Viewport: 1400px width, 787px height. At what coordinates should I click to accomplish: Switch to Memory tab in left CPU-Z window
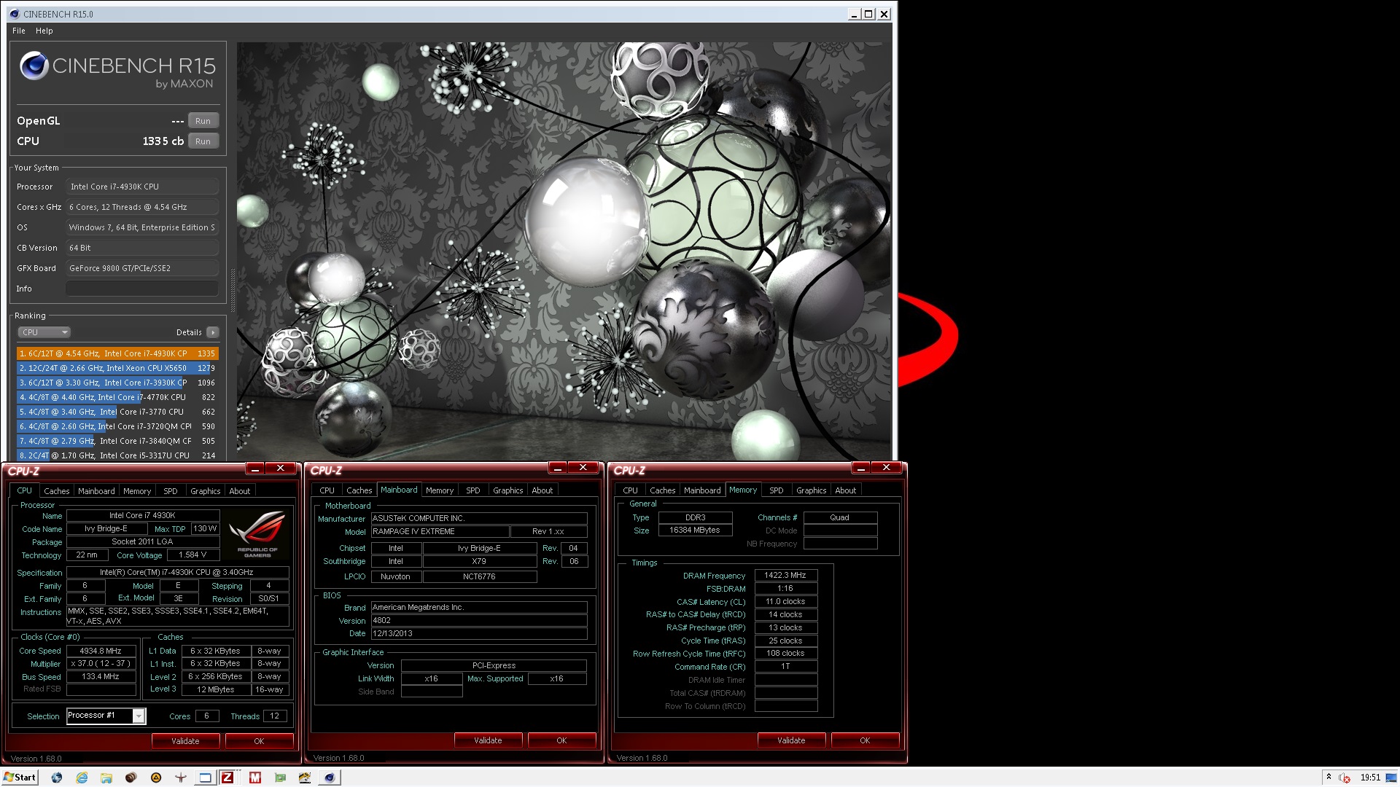click(137, 491)
